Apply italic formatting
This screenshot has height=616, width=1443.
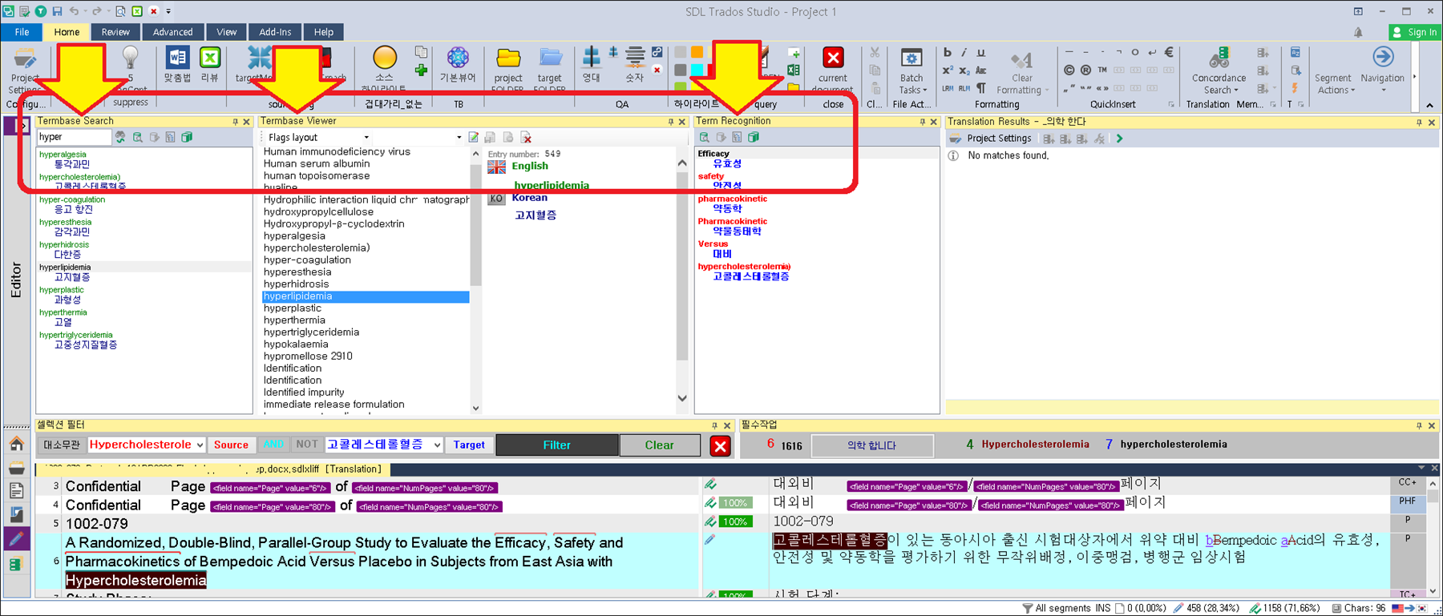coord(964,53)
